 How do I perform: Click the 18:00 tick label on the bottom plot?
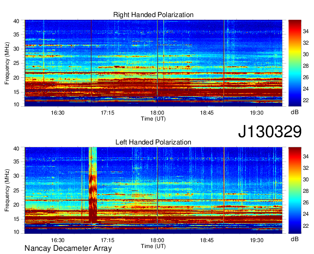pyautogui.click(x=157, y=240)
